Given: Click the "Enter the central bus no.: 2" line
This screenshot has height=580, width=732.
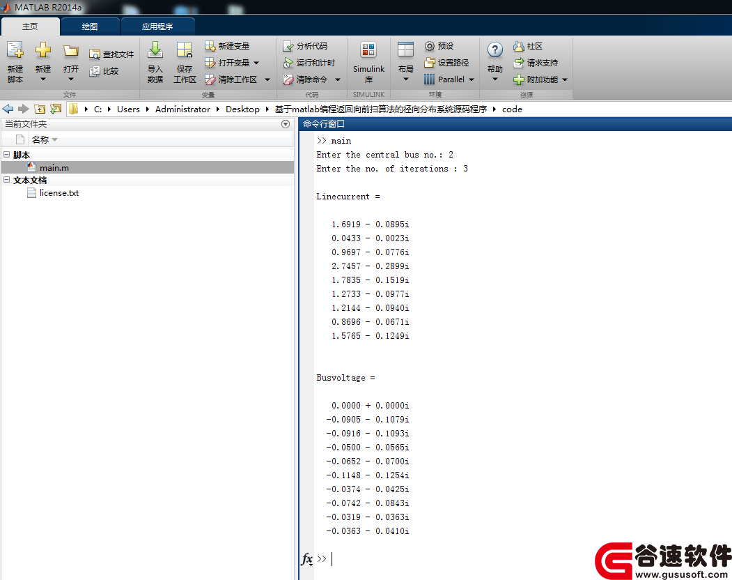Looking at the screenshot, I should [384, 155].
